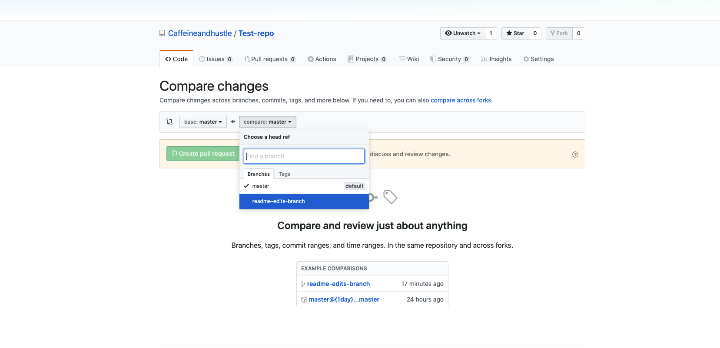Open the watchers count 1
This screenshot has width=720, height=348.
tap(491, 33)
